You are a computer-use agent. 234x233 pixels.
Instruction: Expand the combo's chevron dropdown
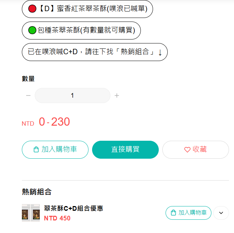(x=221, y=213)
